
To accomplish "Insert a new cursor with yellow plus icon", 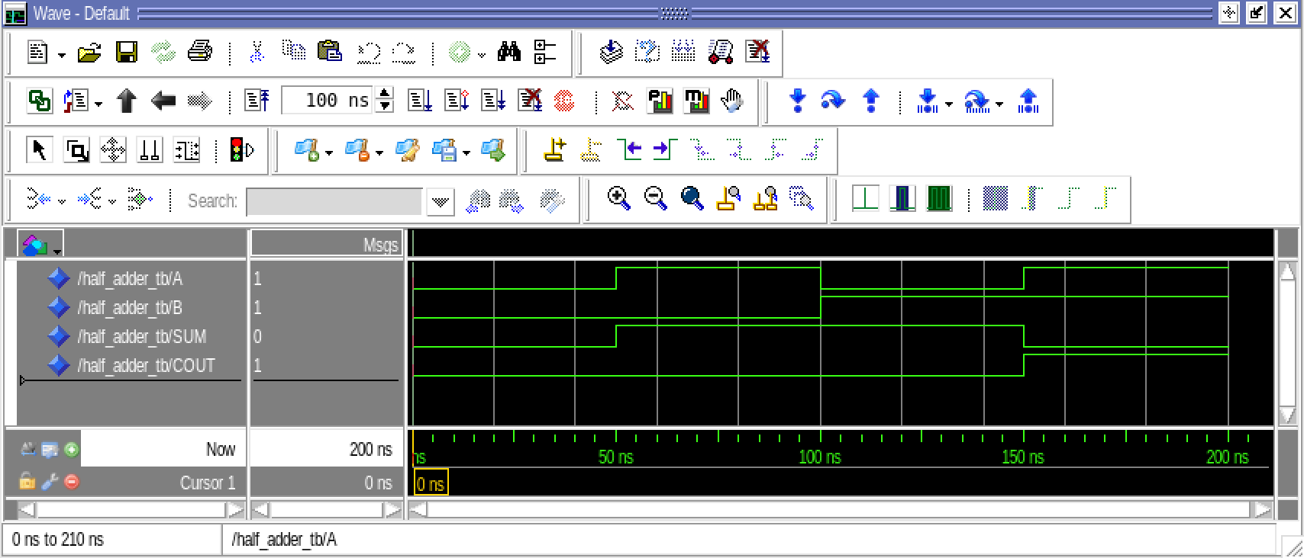I will [555, 149].
